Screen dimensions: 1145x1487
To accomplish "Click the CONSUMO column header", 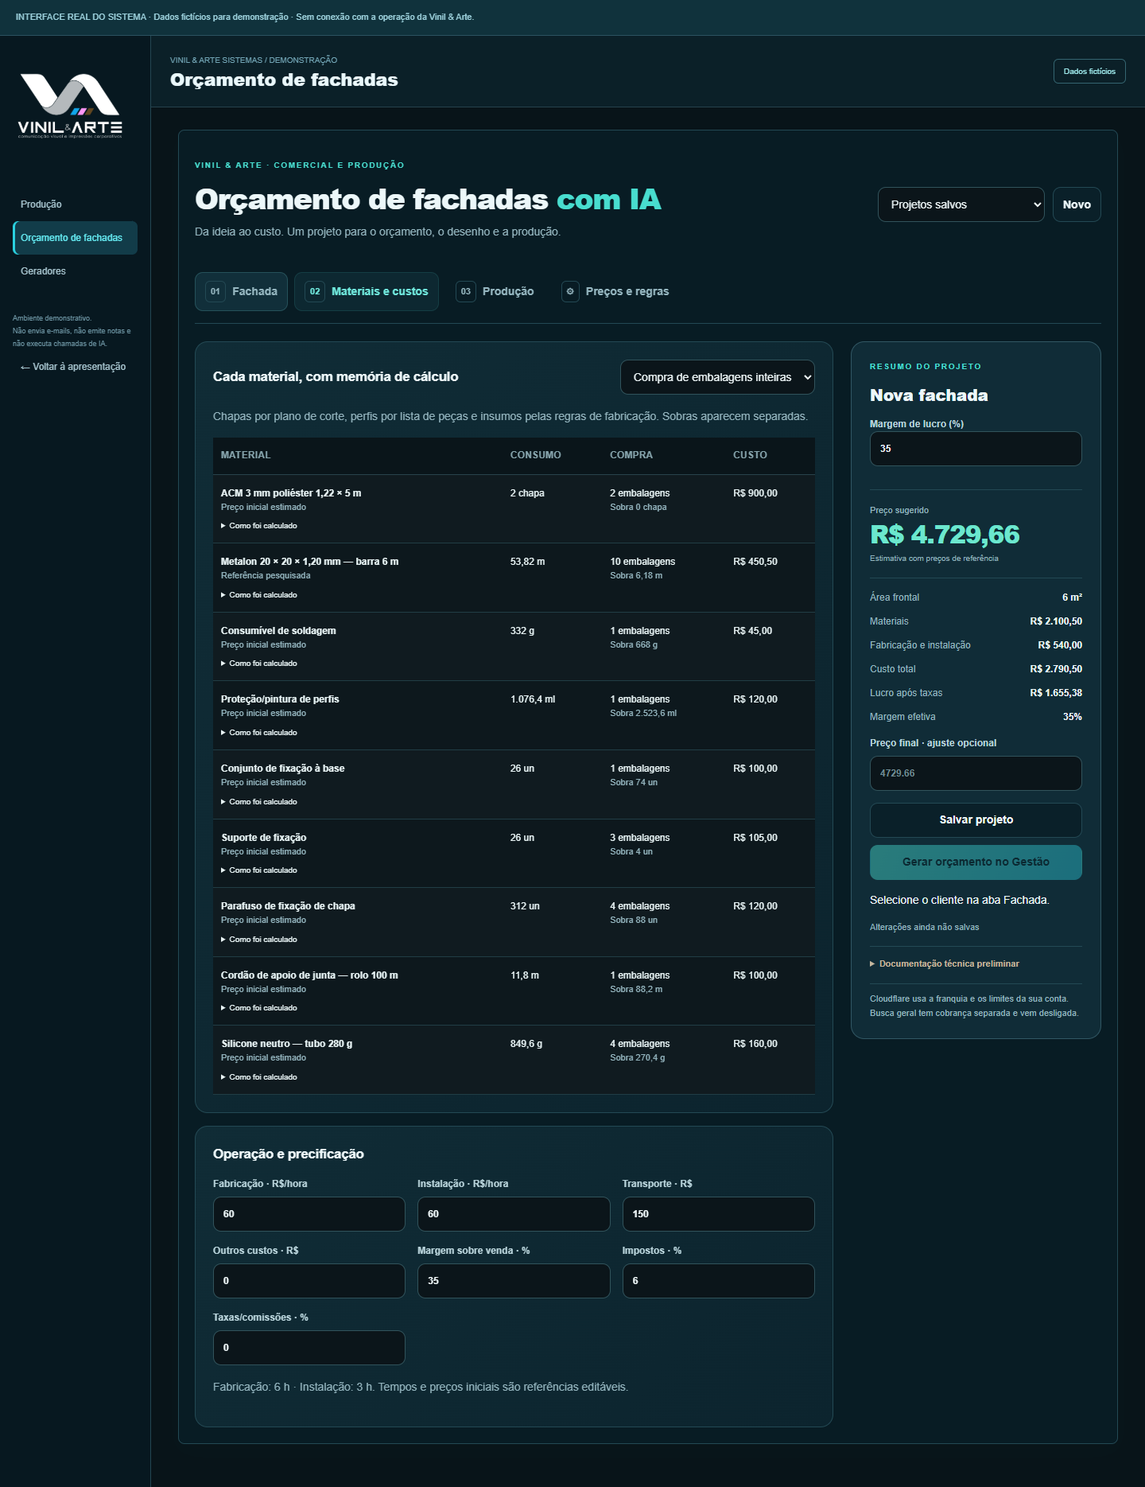I will [535, 455].
